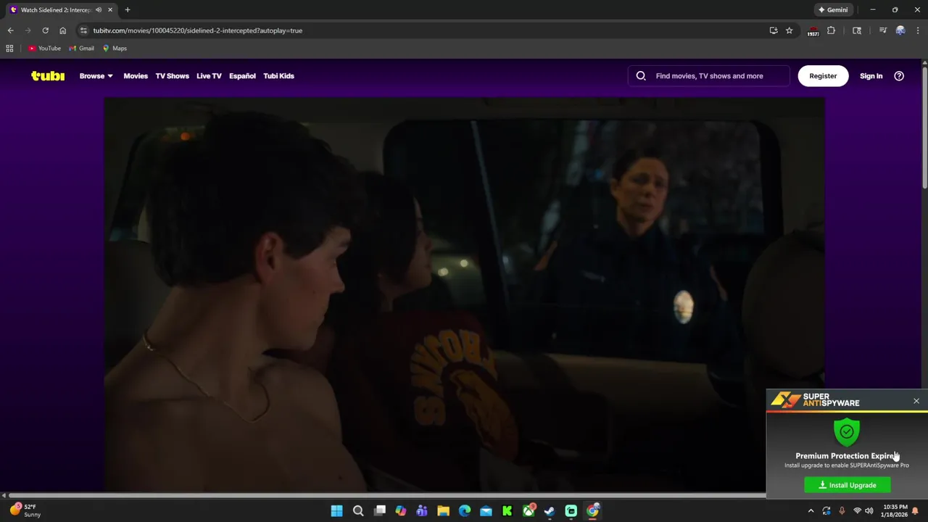Install this page as an app icon
Image resolution: width=928 pixels, height=522 pixels.
click(774, 30)
